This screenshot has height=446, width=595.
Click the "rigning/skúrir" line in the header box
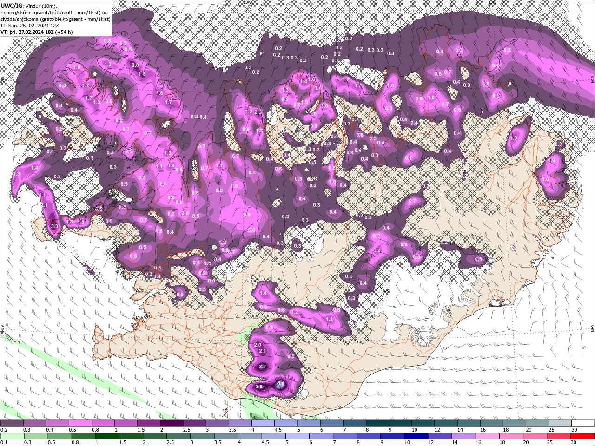pos(54,13)
